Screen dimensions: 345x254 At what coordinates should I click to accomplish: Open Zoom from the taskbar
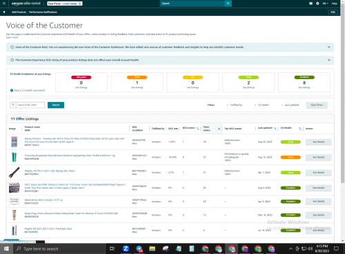coord(126,248)
